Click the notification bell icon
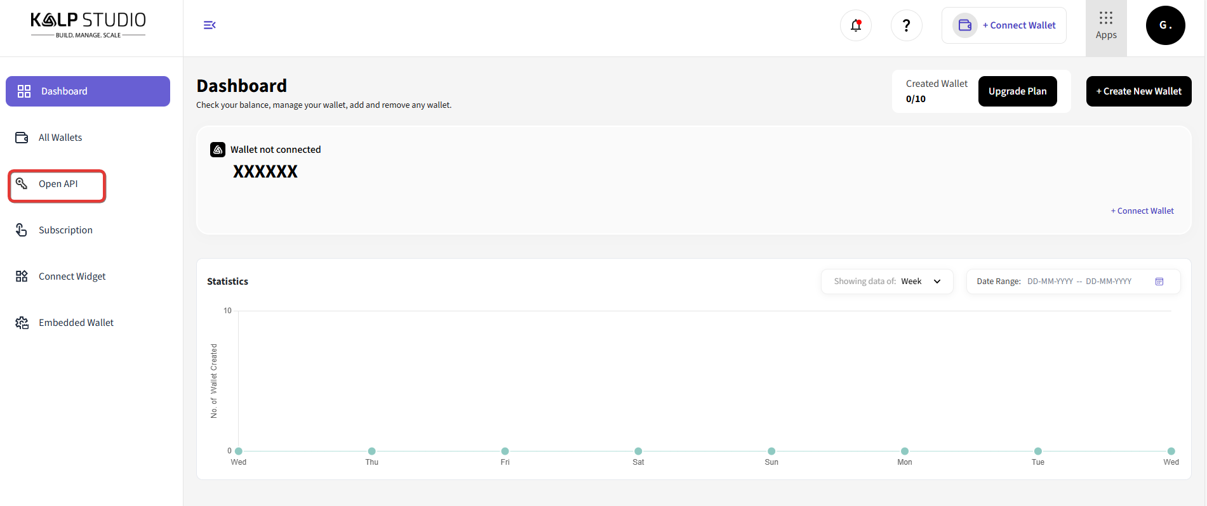Screen dimensions: 1207x506 pyautogui.click(x=855, y=25)
